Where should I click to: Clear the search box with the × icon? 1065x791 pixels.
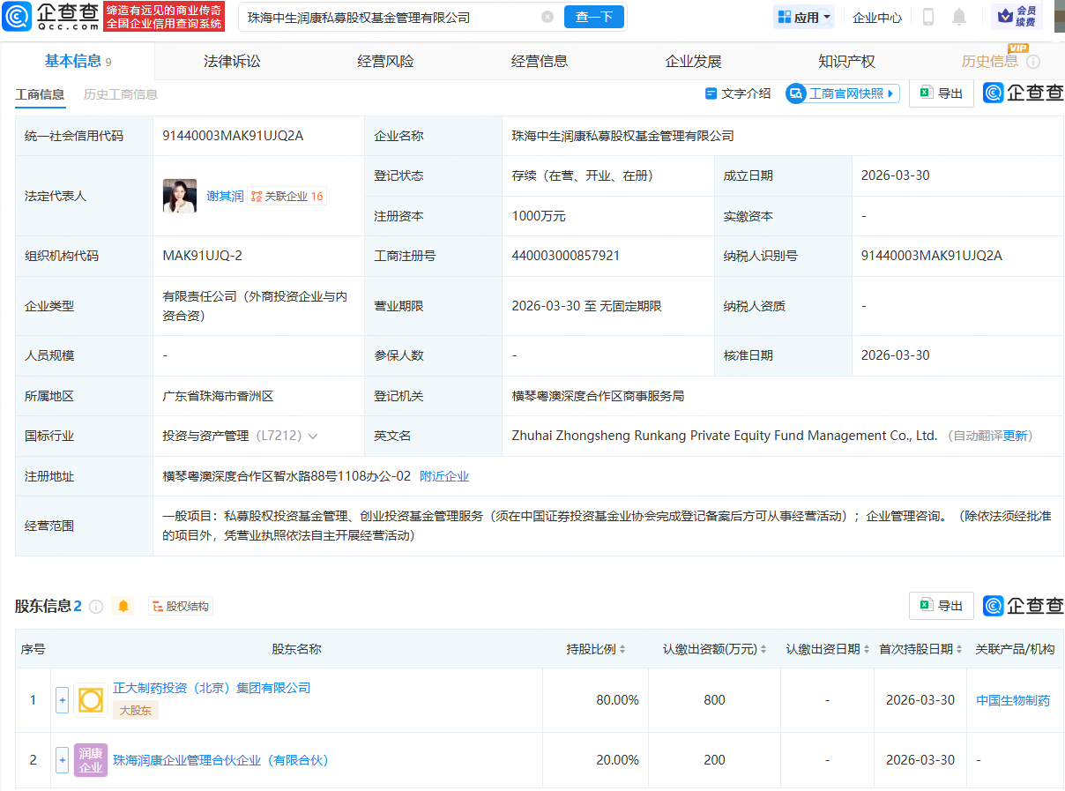(x=547, y=17)
